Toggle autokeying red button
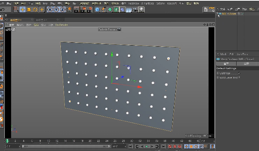 pyautogui.click(x=175, y=146)
